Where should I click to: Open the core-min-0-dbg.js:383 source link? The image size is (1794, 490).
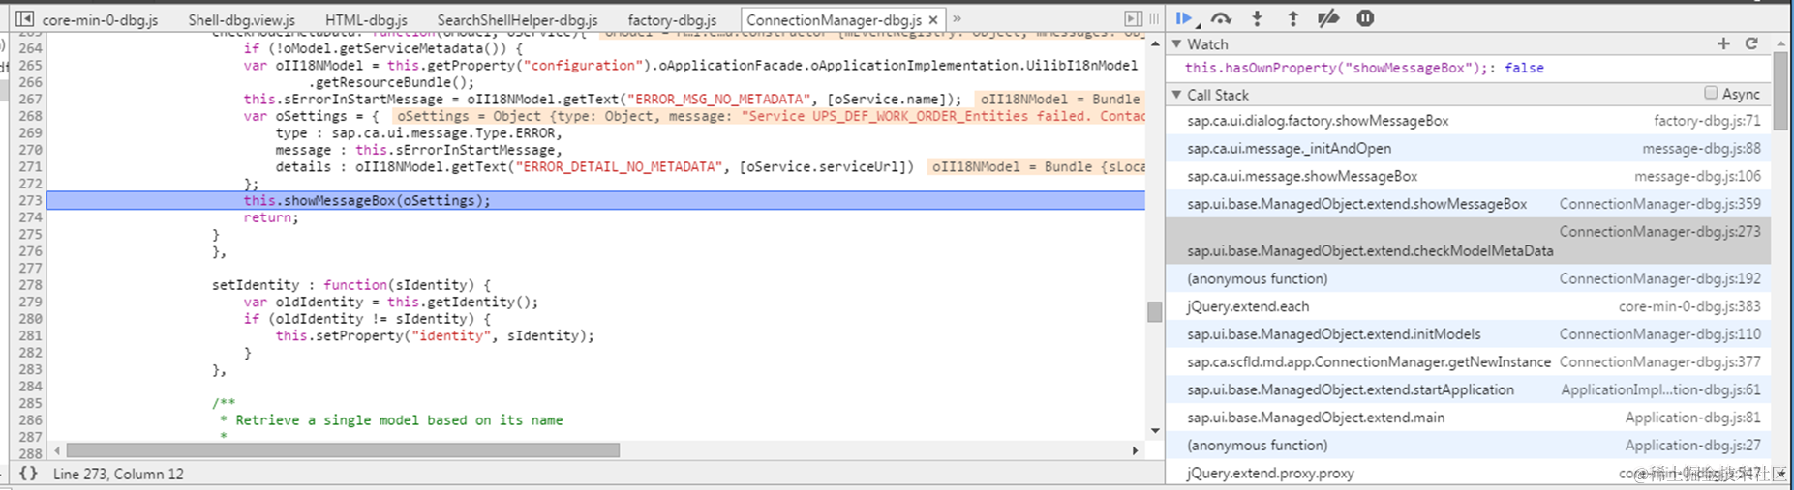click(x=1689, y=306)
